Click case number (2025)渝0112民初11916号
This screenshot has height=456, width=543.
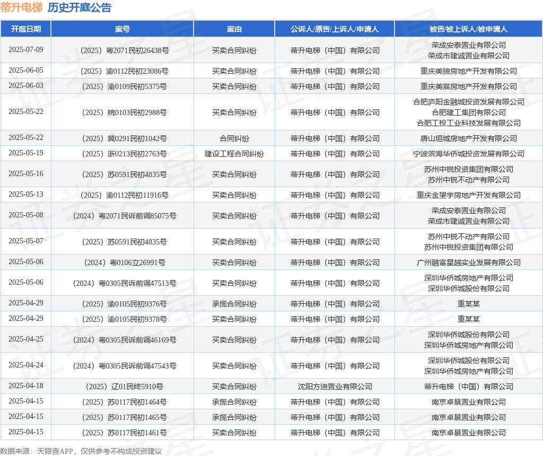(124, 195)
